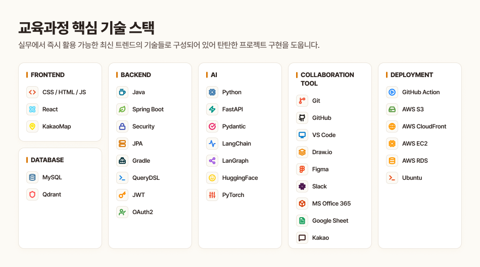Viewport: 480px width, 267px height.
Task: Click the HuggingFace text label
Action: (x=240, y=178)
